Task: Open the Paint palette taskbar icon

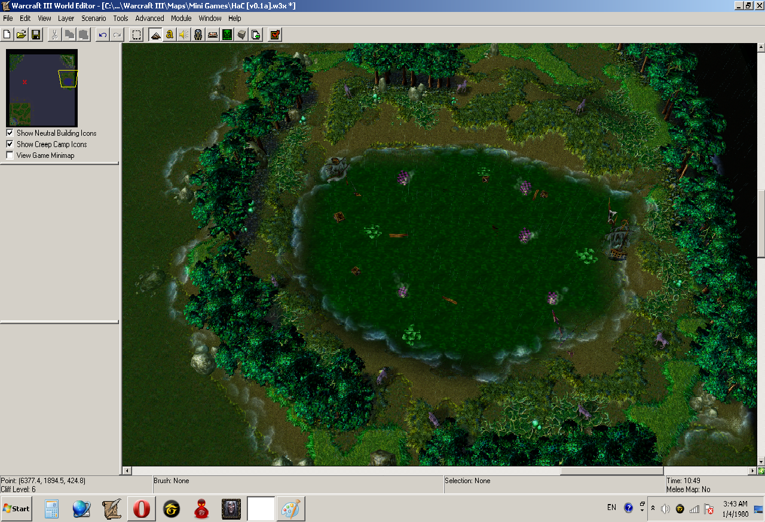Action: click(291, 509)
